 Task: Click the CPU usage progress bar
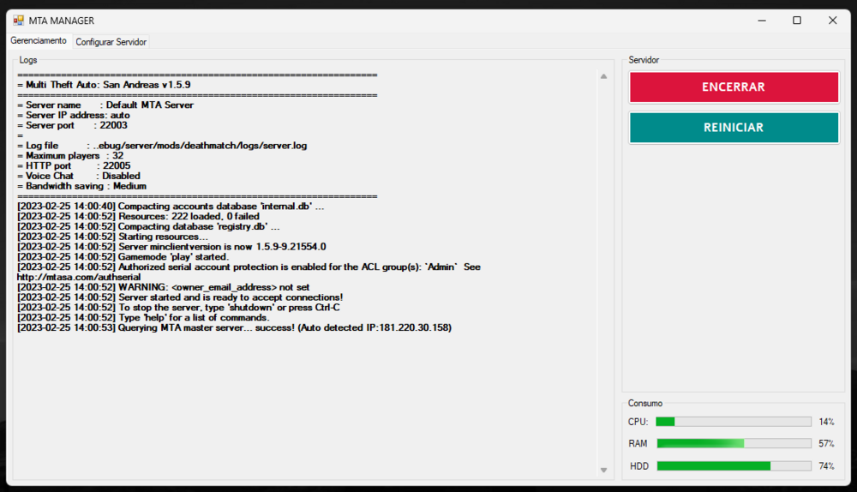733,422
